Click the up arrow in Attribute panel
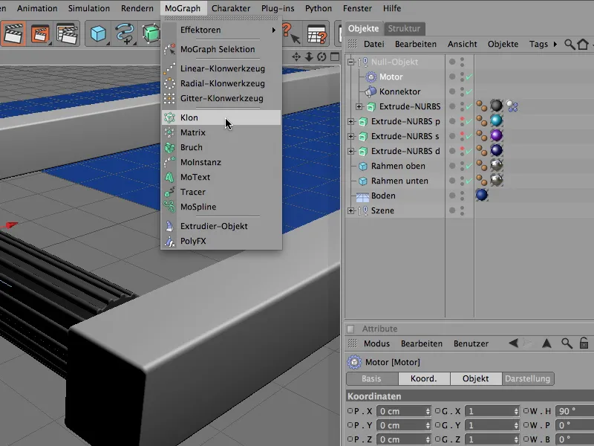The width and height of the screenshot is (594, 446). coord(546,343)
